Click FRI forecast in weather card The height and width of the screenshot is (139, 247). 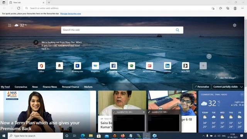coord(240,119)
